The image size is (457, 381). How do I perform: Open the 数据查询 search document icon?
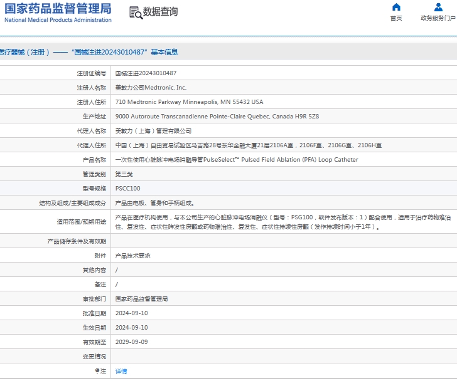click(136, 13)
